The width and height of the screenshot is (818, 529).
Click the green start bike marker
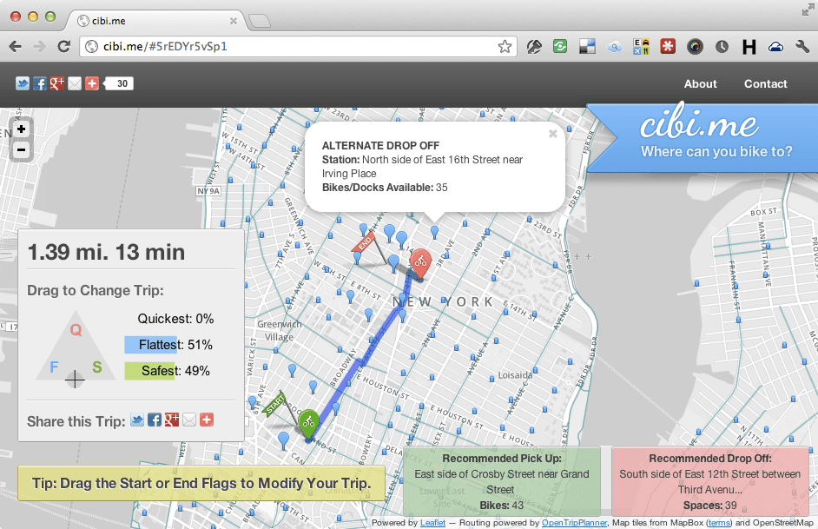[307, 422]
